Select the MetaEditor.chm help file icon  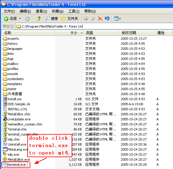click(5, 114)
